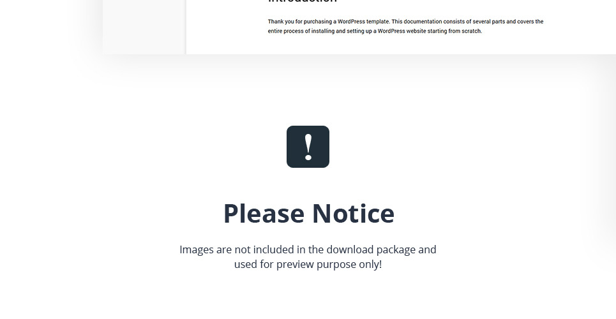This screenshot has width=616, height=319.
Task: Click the white exclamation point glyph
Action: click(308, 147)
